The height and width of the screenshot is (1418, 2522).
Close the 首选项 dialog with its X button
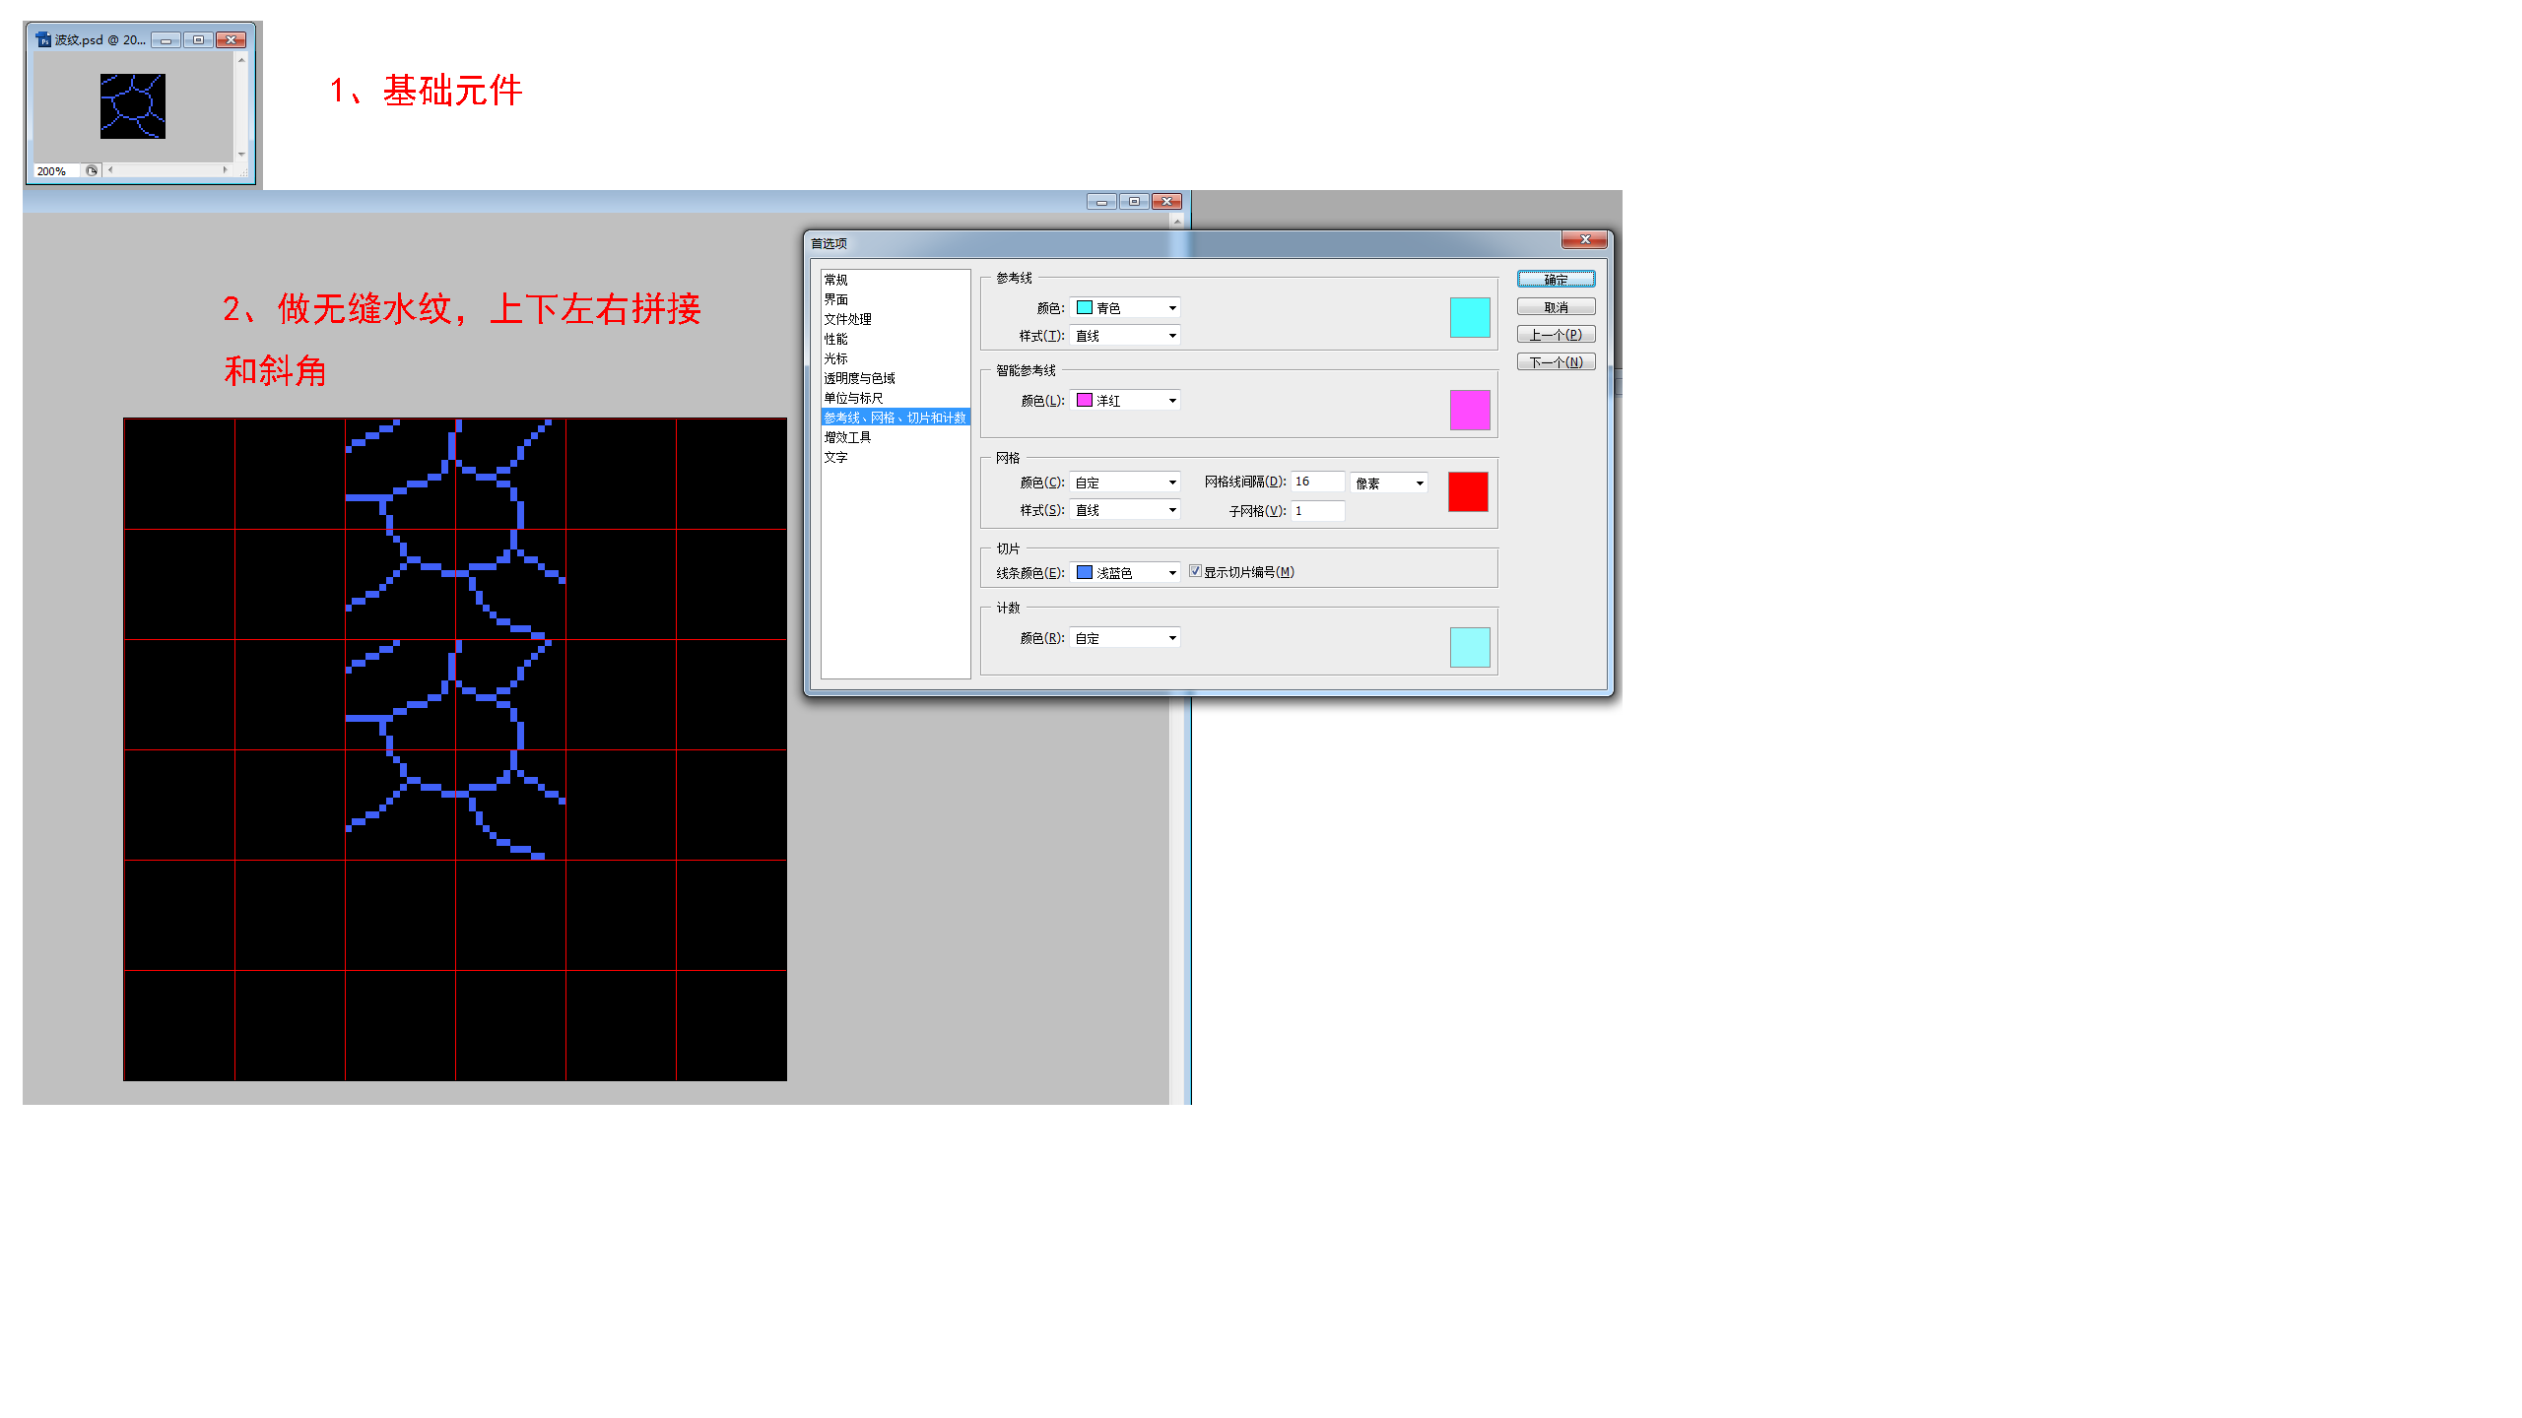tap(1585, 239)
